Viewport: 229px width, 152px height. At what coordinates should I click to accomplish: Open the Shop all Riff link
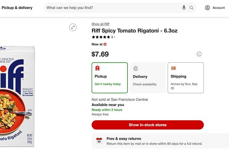tap(100, 24)
